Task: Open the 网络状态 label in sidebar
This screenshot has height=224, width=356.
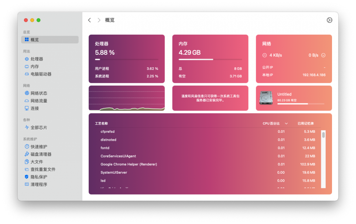Action: [x=39, y=93]
